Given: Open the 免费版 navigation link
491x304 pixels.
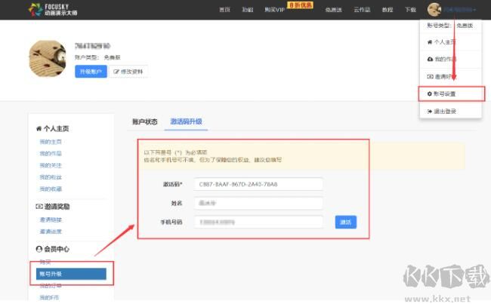Looking at the screenshot, I should click(x=333, y=10).
